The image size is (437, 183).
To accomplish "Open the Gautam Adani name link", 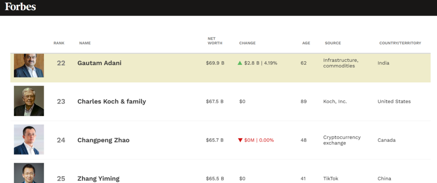I will (99, 63).
